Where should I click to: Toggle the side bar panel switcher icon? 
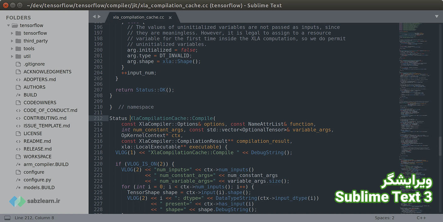(x=7, y=218)
